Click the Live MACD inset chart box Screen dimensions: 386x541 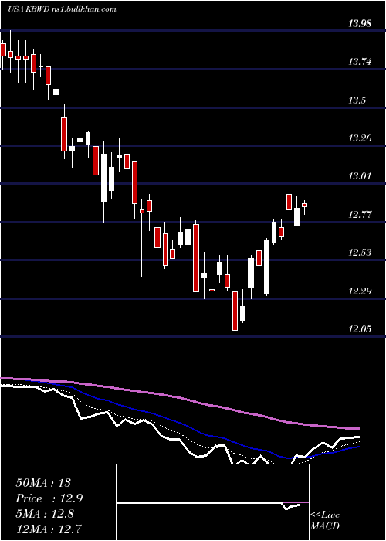click(x=212, y=502)
